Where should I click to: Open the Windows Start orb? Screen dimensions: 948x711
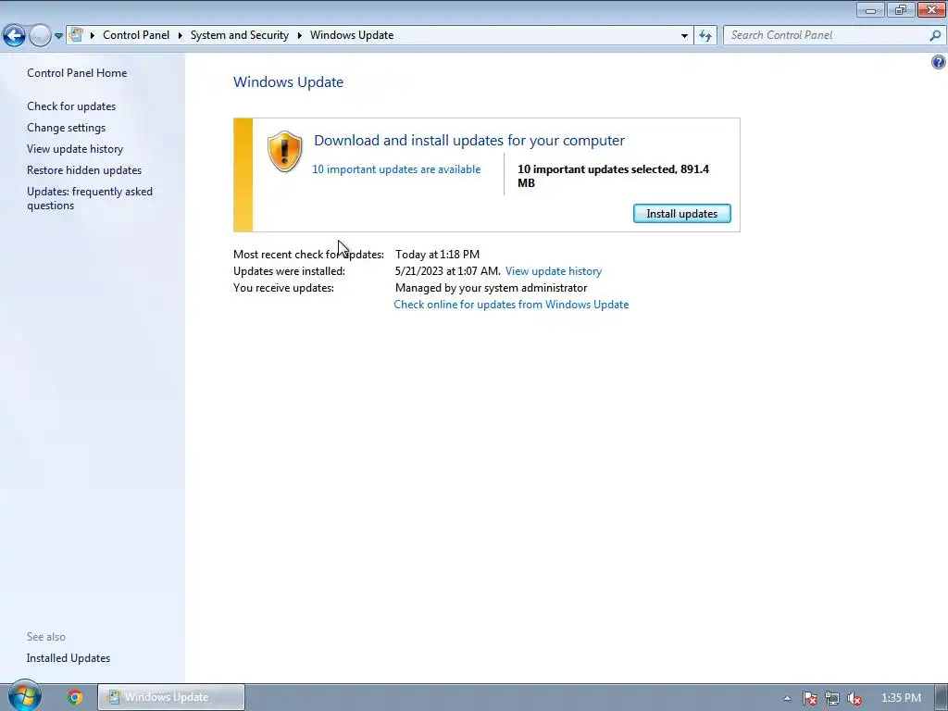[x=24, y=696]
